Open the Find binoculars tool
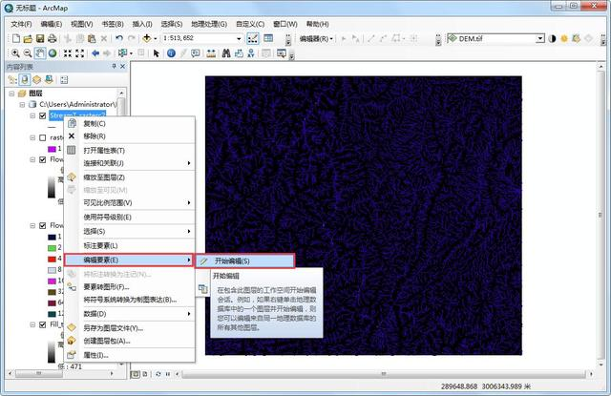The width and height of the screenshot is (611, 396). (226, 53)
